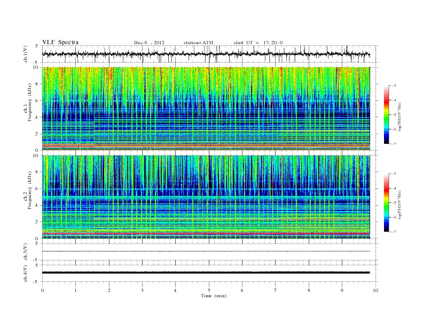423x326 pixels.
Task: Click the "VLF Spectra" plot title
Action: pos(60,42)
